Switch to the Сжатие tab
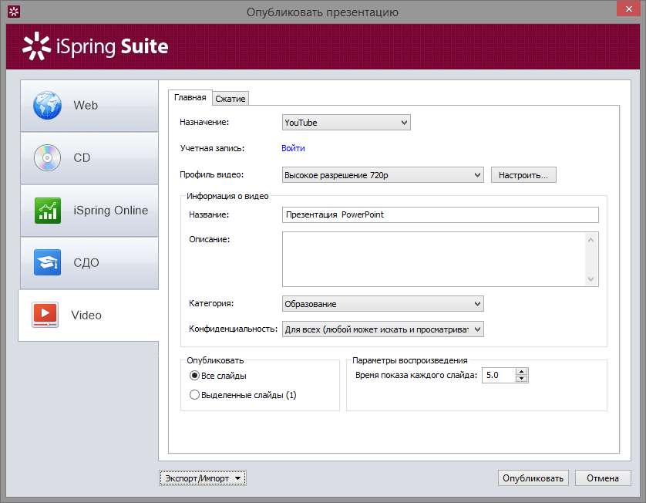Screen dimensions: 646x503 (x=230, y=99)
